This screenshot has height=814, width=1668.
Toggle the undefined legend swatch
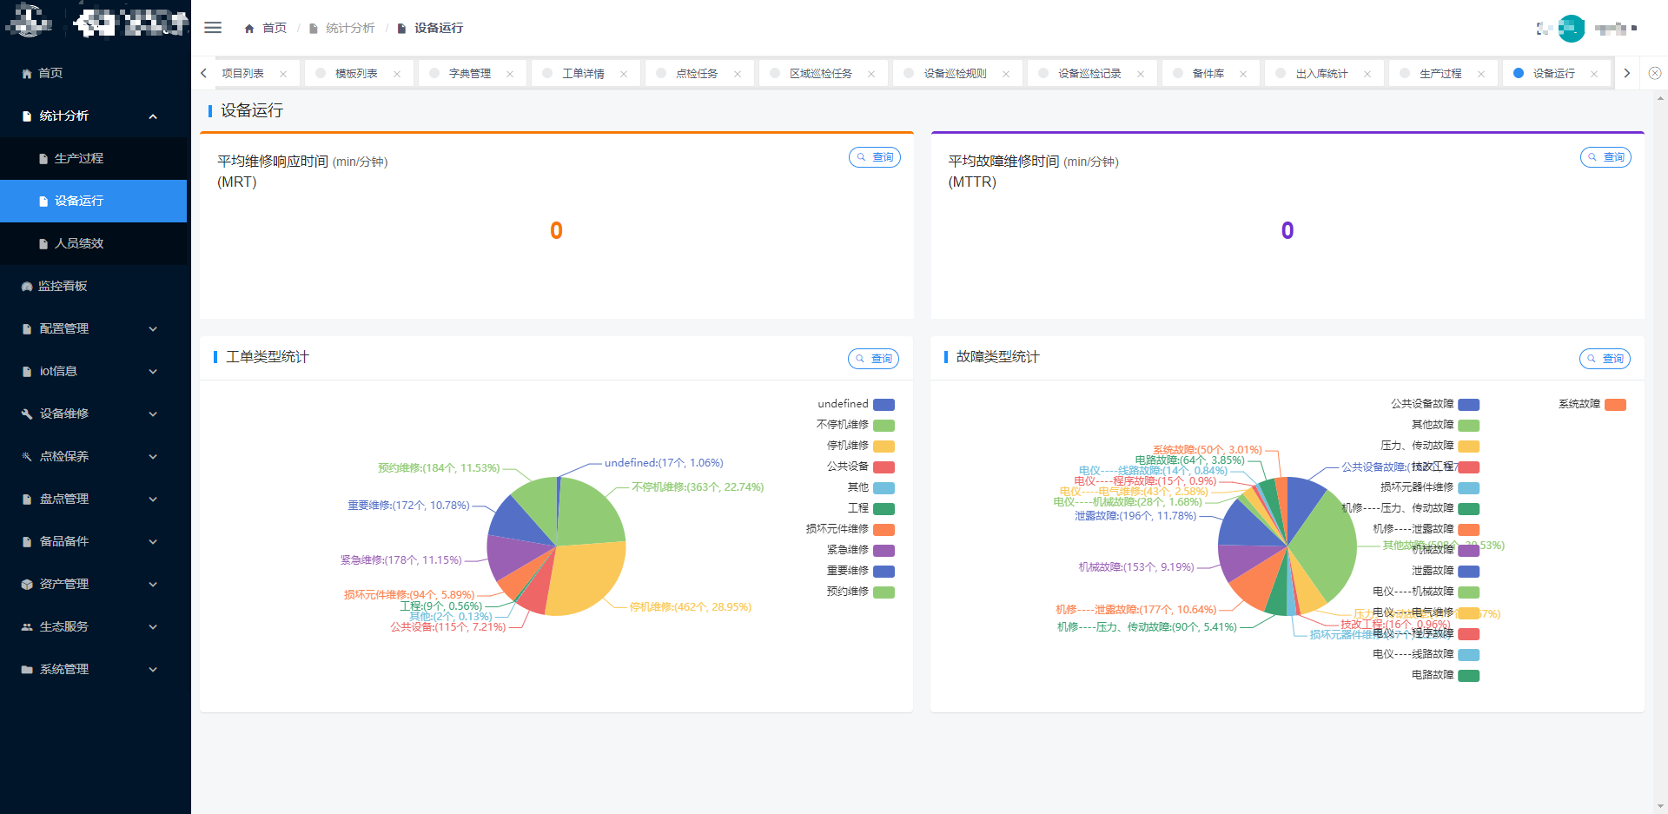884,405
